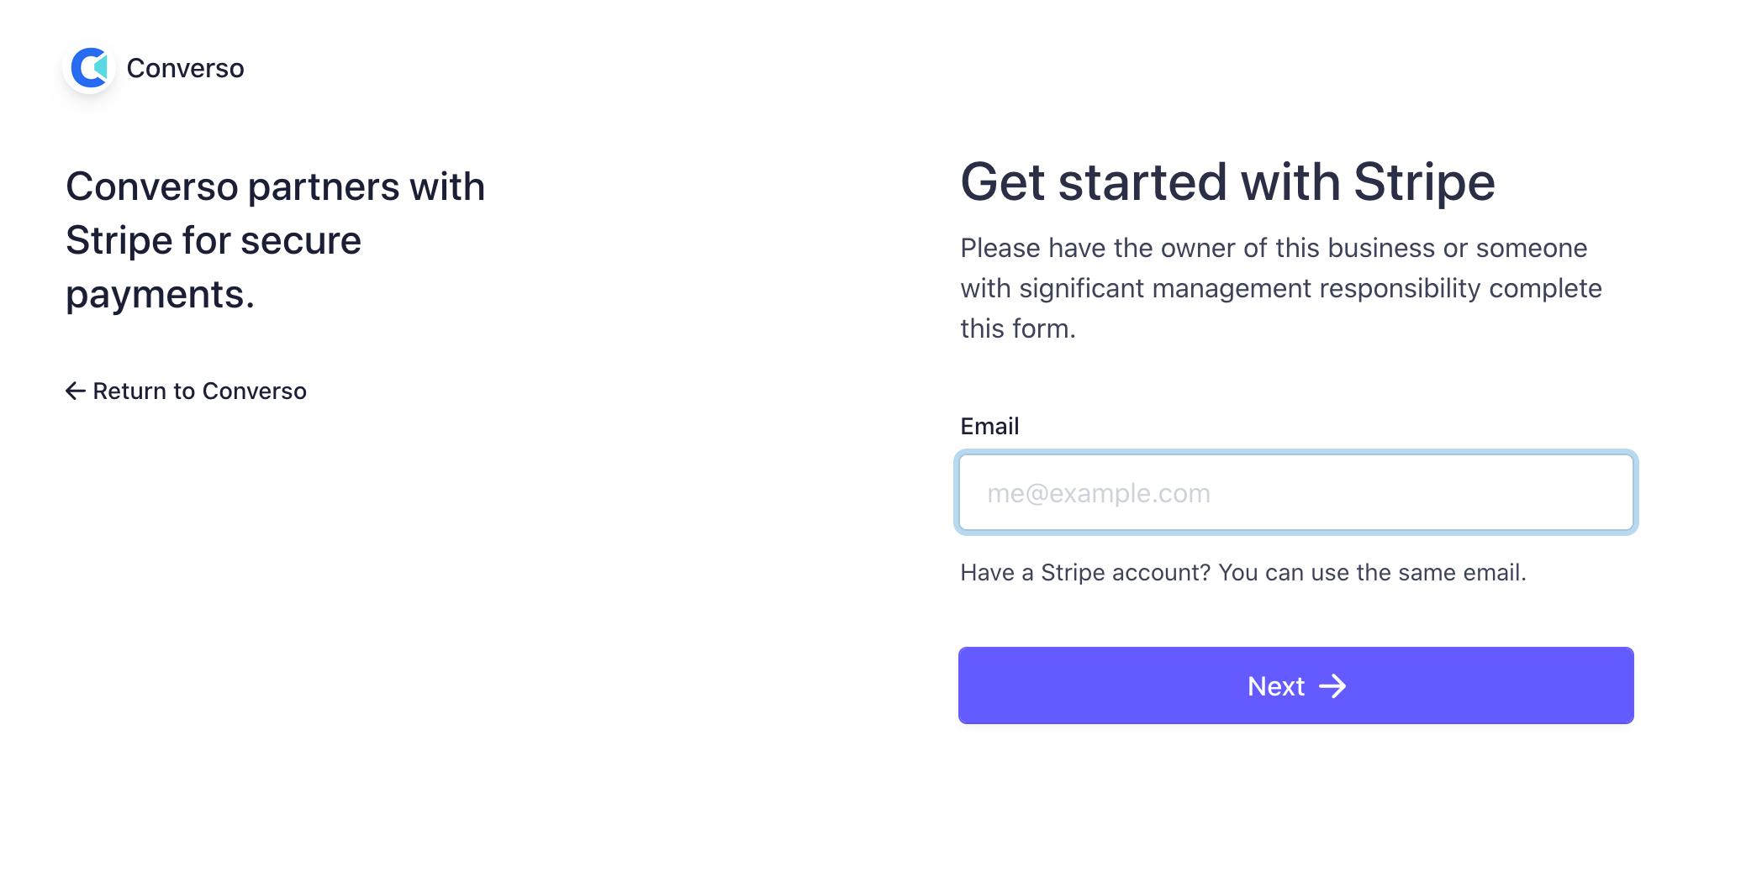
Task: Click the 'Get started with Stripe' heading
Action: (x=1227, y=181)
